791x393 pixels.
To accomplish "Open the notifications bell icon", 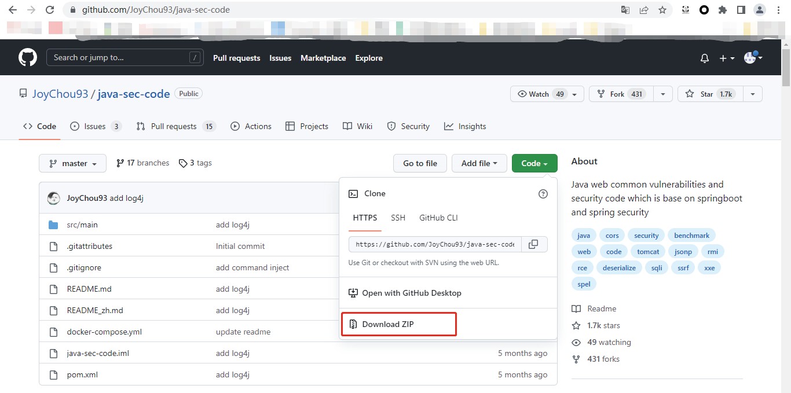I will coord(705,58).
